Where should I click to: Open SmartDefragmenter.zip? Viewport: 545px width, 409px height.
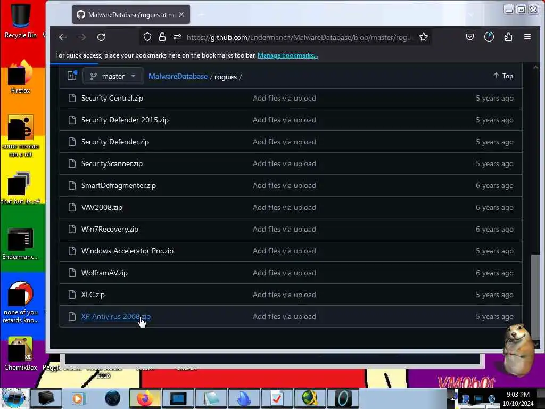pos(119,185)
